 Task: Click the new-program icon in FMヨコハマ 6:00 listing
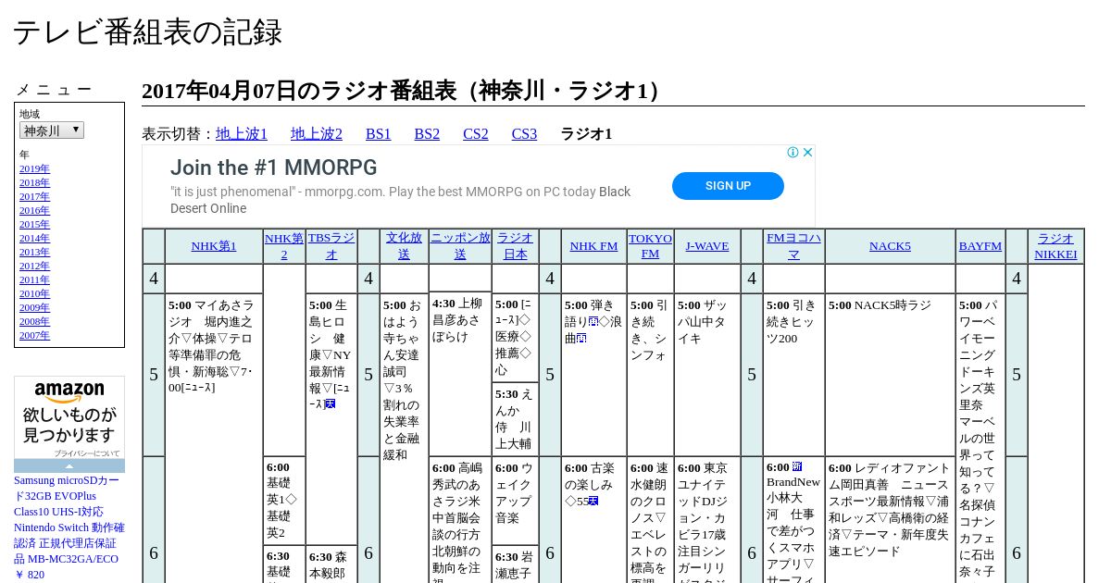(x=797, y=467)
